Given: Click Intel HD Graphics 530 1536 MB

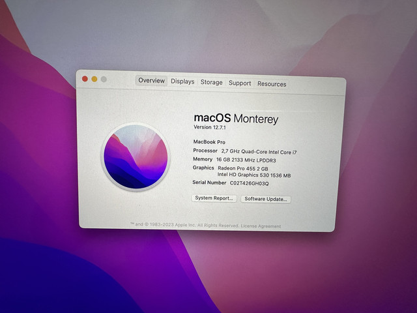Looking at the screenshot, I should (x=254, y=175).
